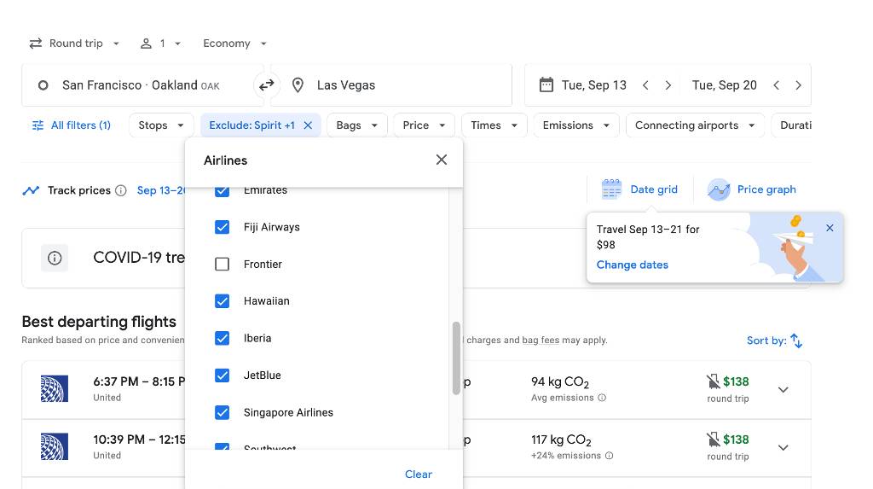This screenshot has height=489, width=873.
Task: Dismiss the Travel Sep 13–21 suggestion card
Action: click(830, 228)
